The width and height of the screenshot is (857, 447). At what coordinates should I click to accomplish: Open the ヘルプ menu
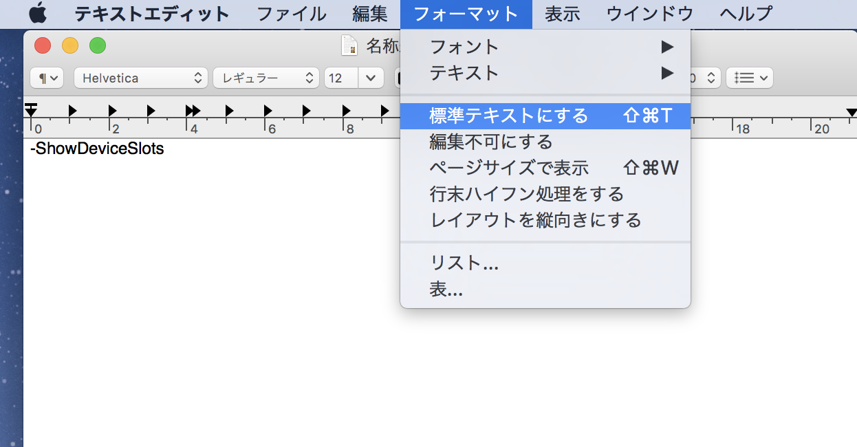click(746, 13)
